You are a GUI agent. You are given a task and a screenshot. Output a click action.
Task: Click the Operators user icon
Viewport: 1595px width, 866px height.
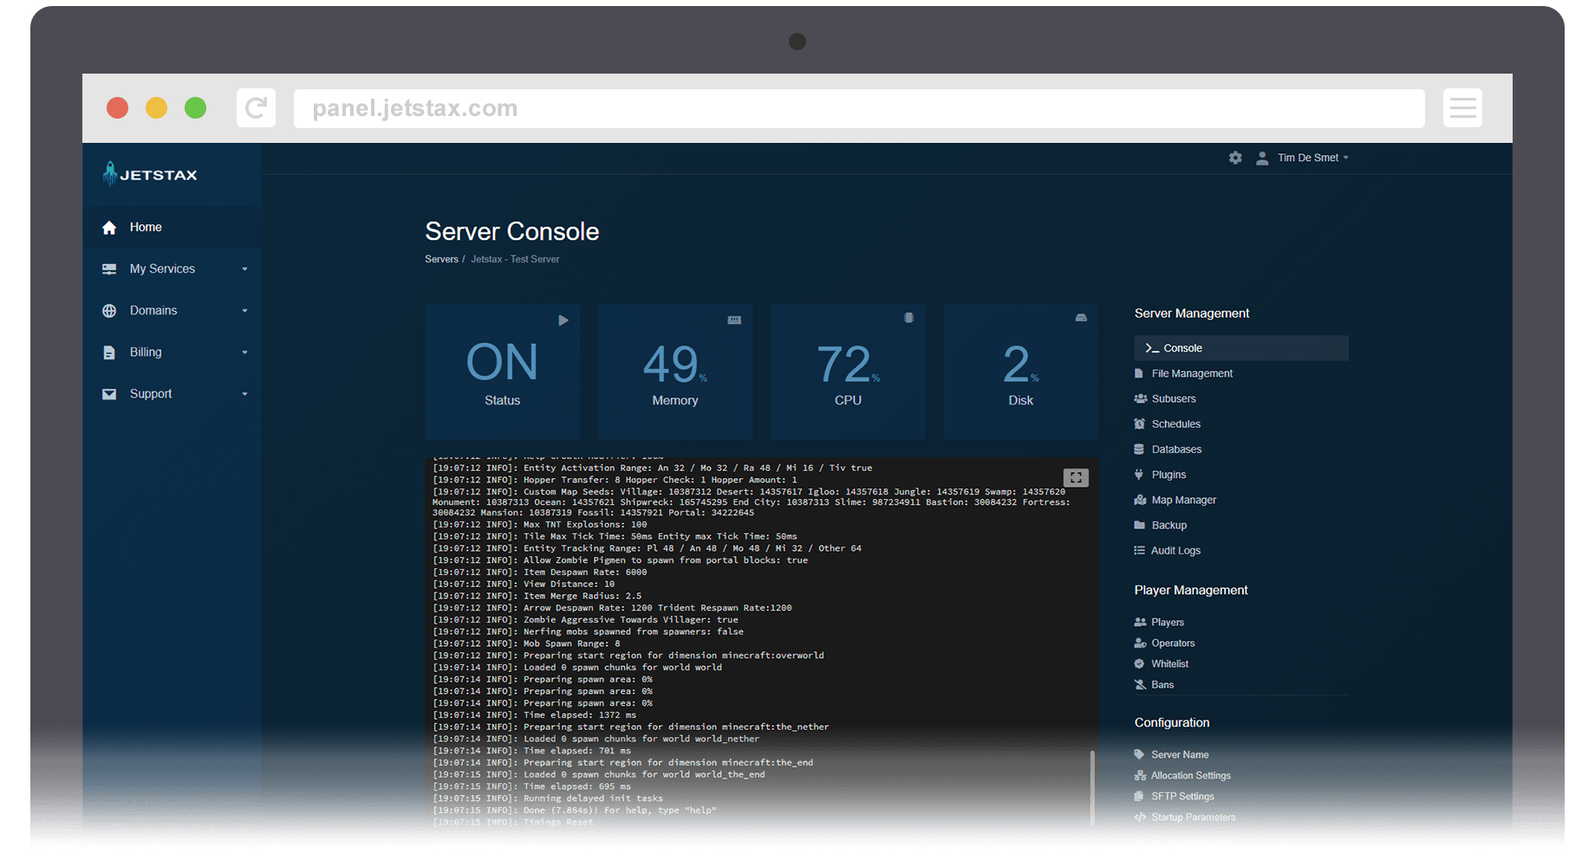[1140, 643]
